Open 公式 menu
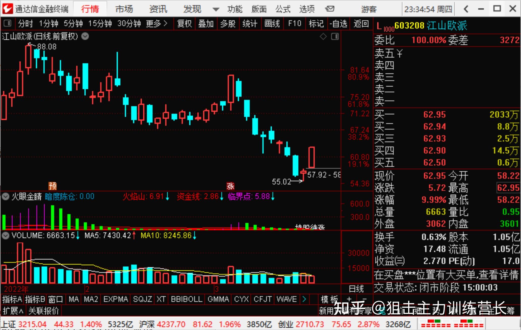The height and width of the screenshot is (330, 521). click(x=283, y=9)
